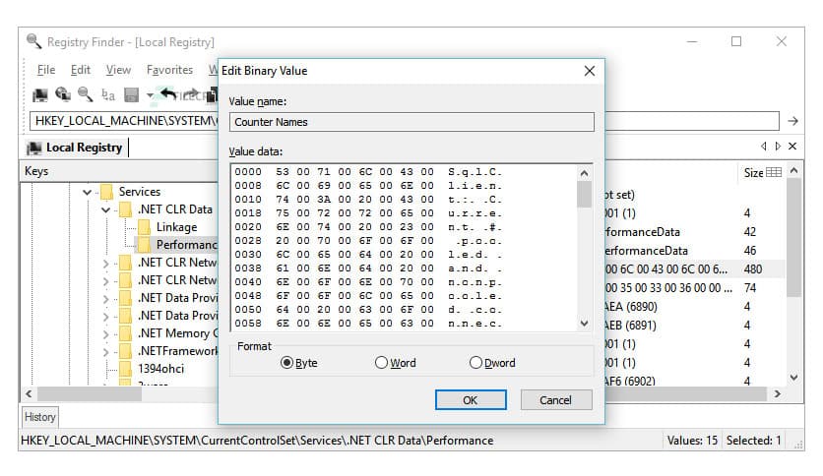Switch to the Local Registry tab

(x=77, y=148)
